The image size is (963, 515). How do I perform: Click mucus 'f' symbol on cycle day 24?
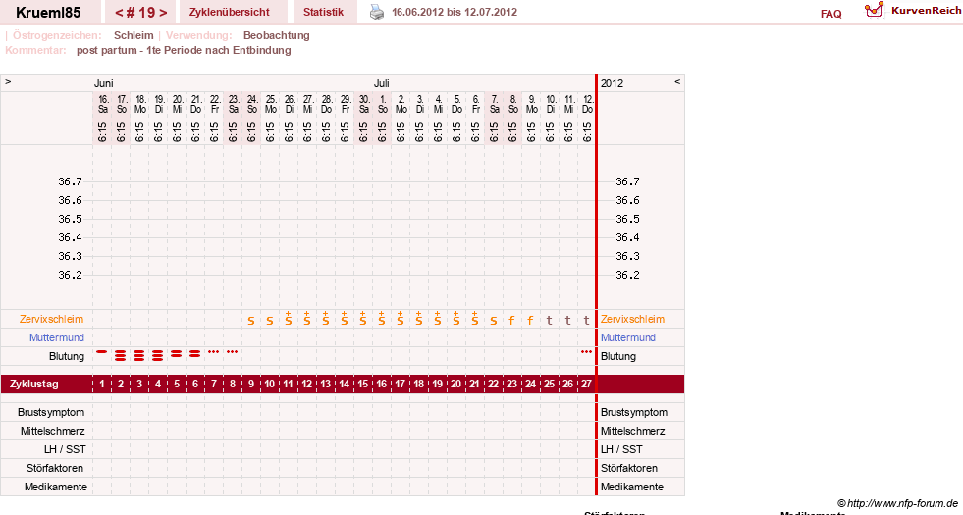[x=531, y=320]
